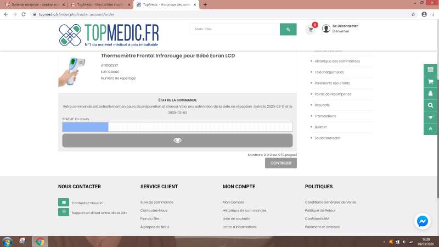Click the product title Thermomètre Frontal Infrarouge
This screenshot has width=439, height=247.
tap(168, 56)
